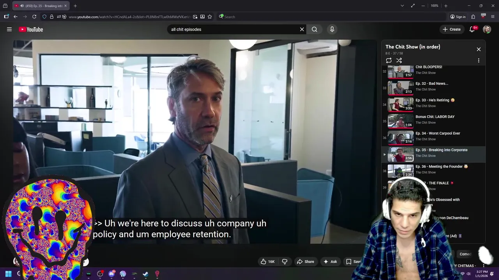Toggle playlist loop
Screen dimensions: 499x280
click(x=389, y=60)
